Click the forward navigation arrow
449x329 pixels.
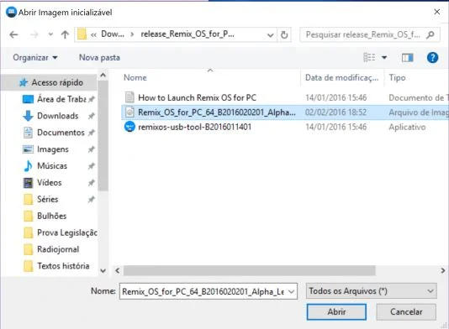pos(34,34)
